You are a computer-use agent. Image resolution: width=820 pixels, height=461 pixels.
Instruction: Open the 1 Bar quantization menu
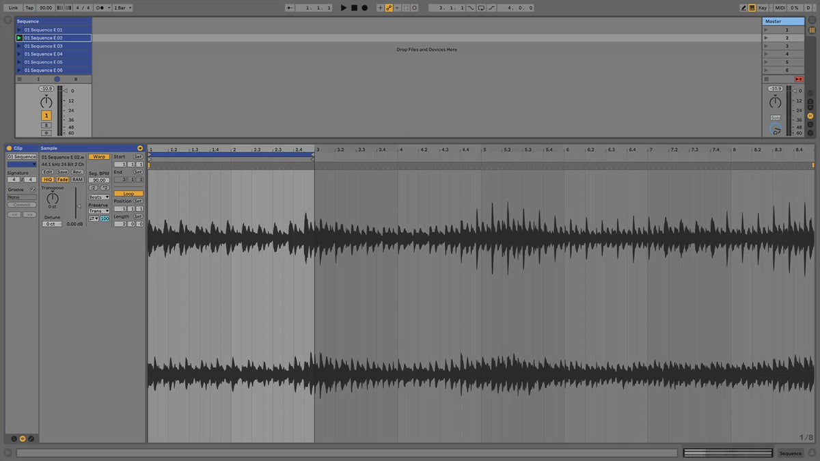(x=122, y=8)
